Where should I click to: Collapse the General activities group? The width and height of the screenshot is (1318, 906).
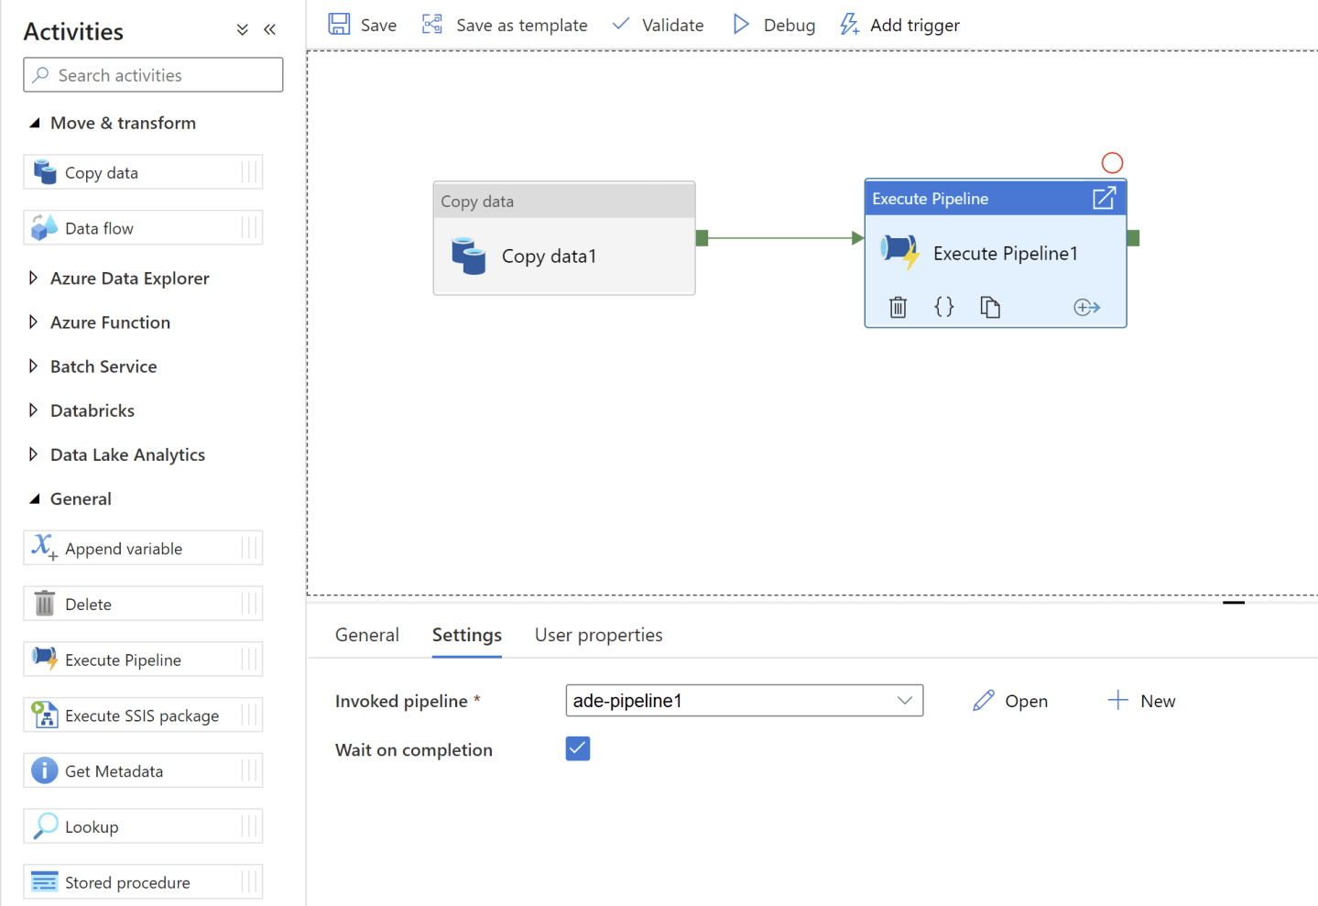pyautogui.click(x=35, y=498)
